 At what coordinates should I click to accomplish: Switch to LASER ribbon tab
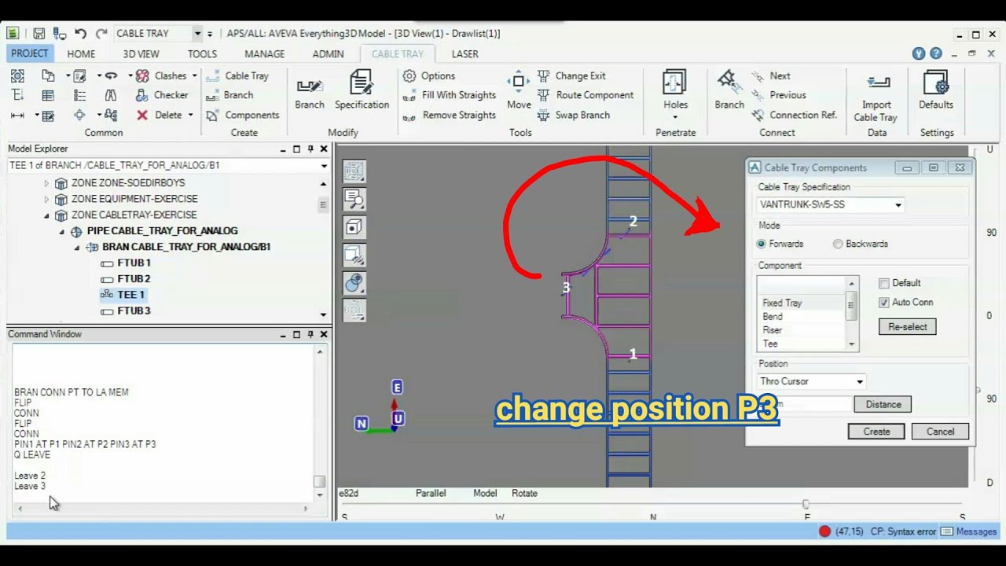coord(464,53)
